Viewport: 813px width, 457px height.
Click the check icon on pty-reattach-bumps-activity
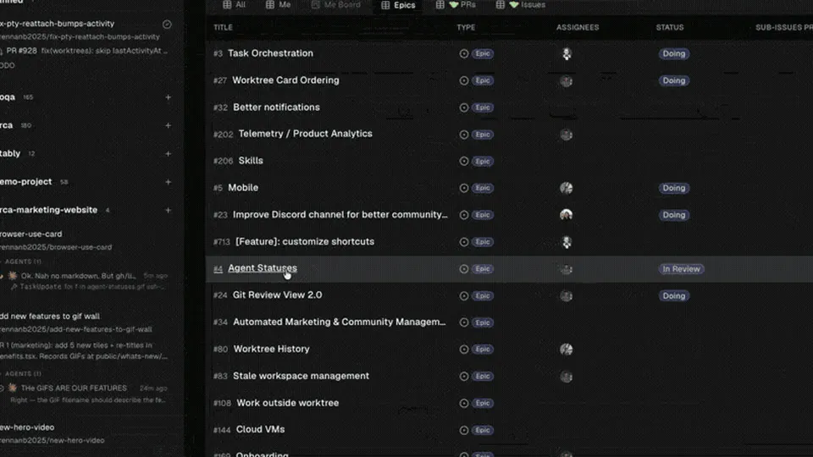(167, 24)
